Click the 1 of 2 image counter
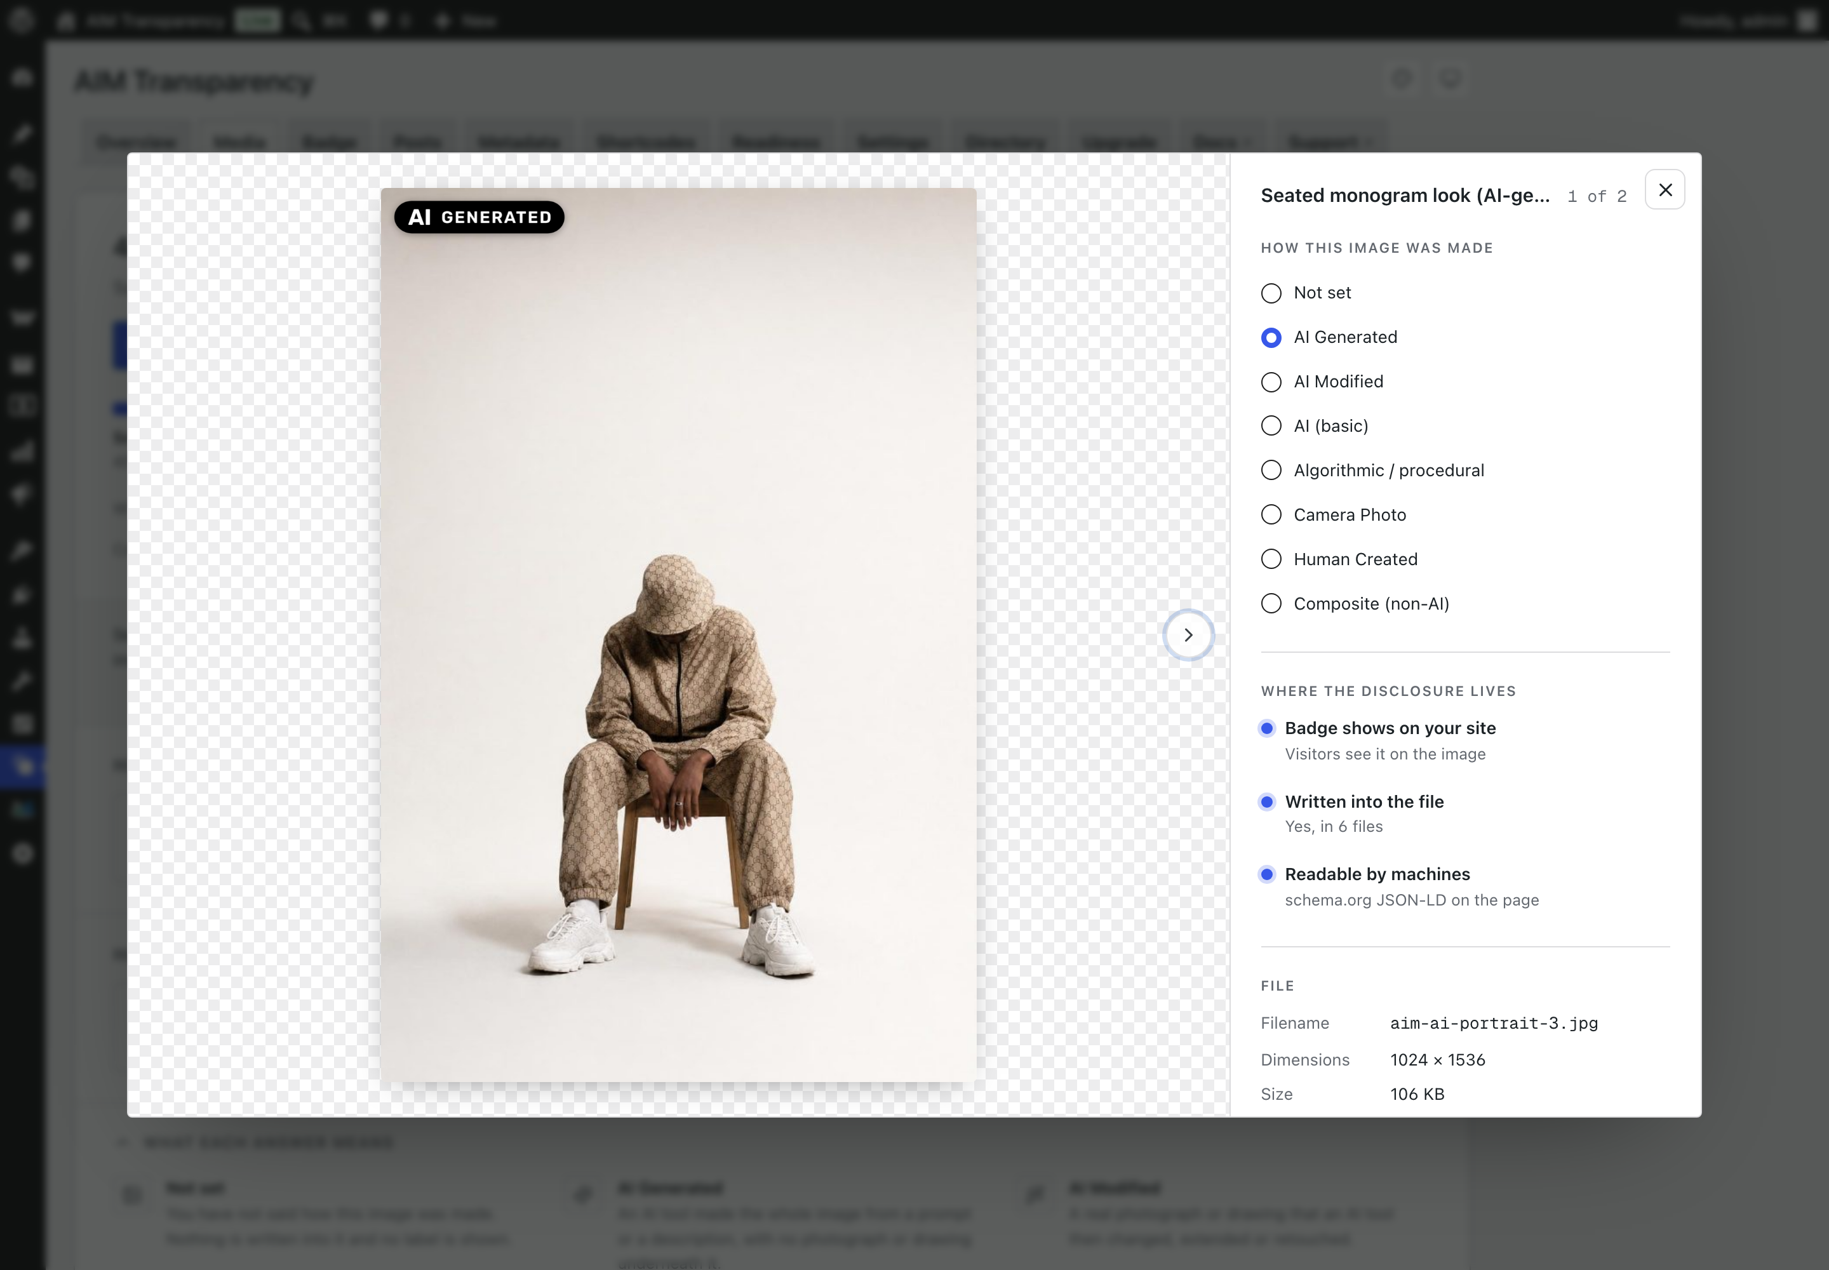Screen dimensions: 1829x1270 coord(1597,197)
